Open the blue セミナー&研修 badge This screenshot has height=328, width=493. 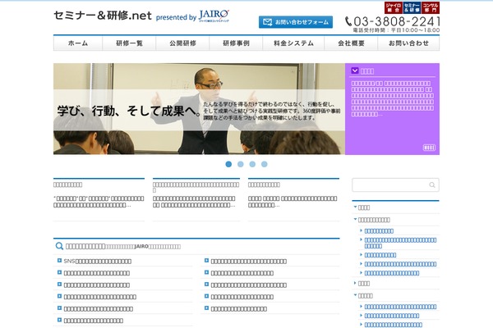click(412, 7)
